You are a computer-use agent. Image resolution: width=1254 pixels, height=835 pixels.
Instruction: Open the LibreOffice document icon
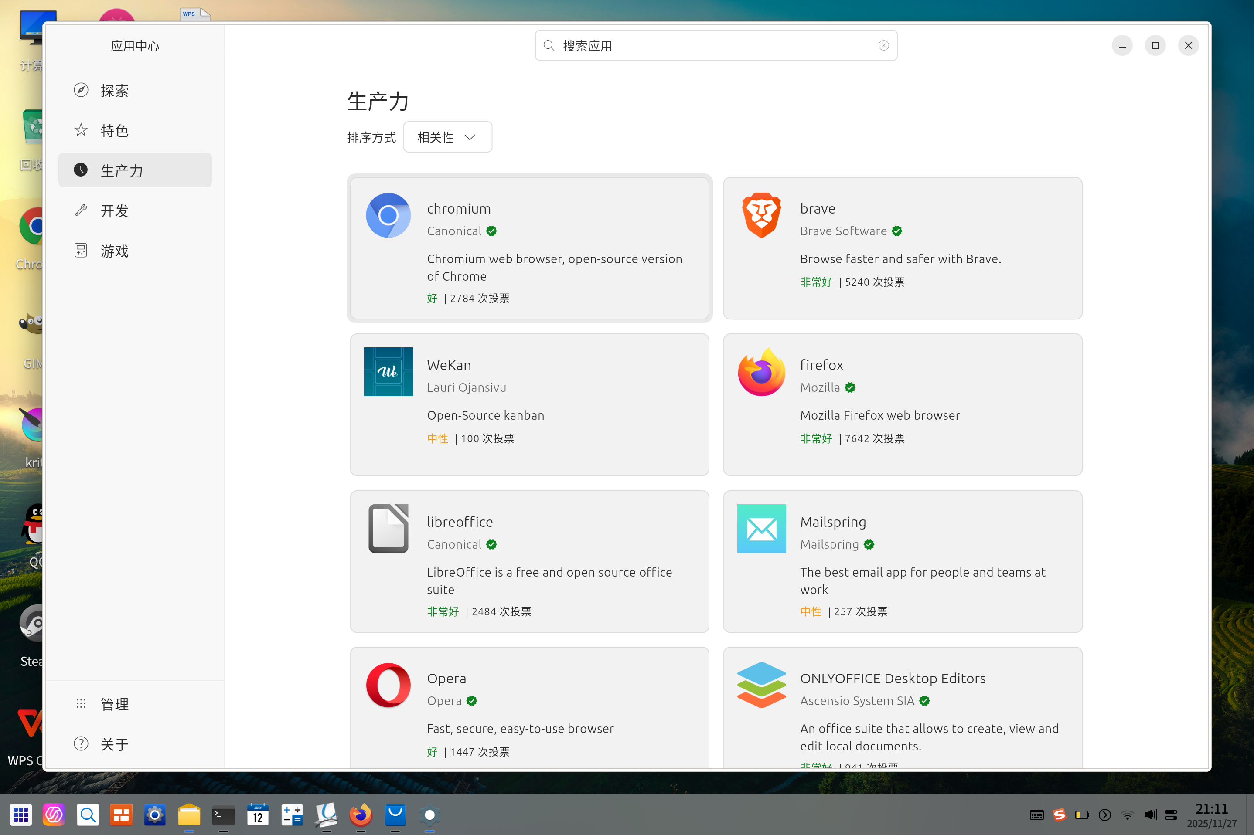tap(388, 528)
